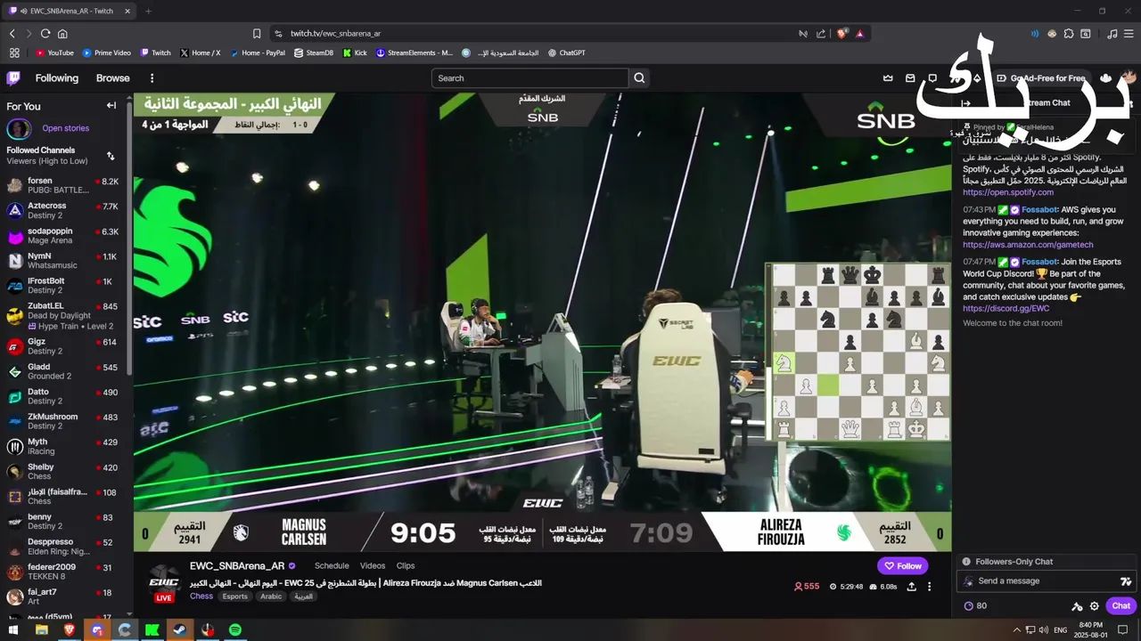
Task: Click the Send a message chat box
Action: tap(1046, 581)
